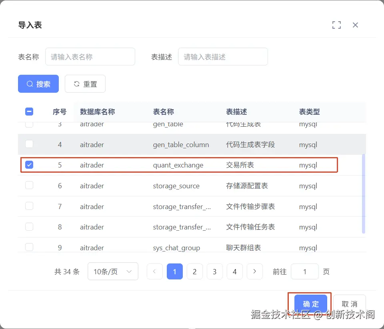Go to the next page arrow
Screen dimensions: 384x329
(x=255, y=271)
